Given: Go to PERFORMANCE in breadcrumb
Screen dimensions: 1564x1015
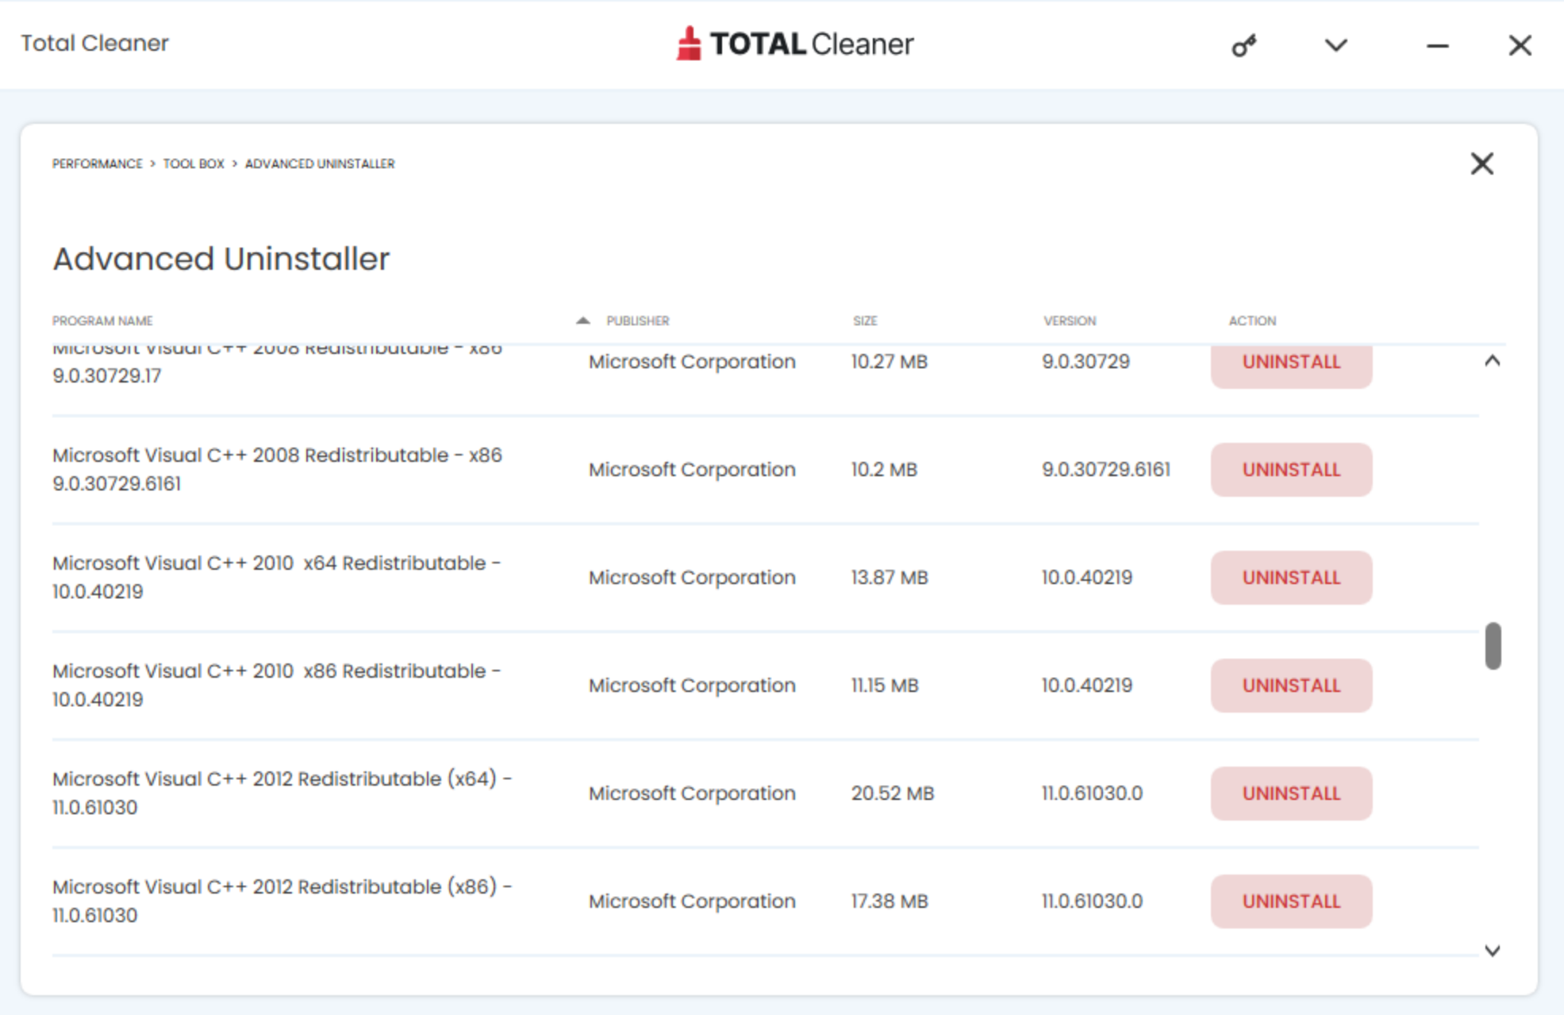Looking at the screenshot, I should point(98,163).
